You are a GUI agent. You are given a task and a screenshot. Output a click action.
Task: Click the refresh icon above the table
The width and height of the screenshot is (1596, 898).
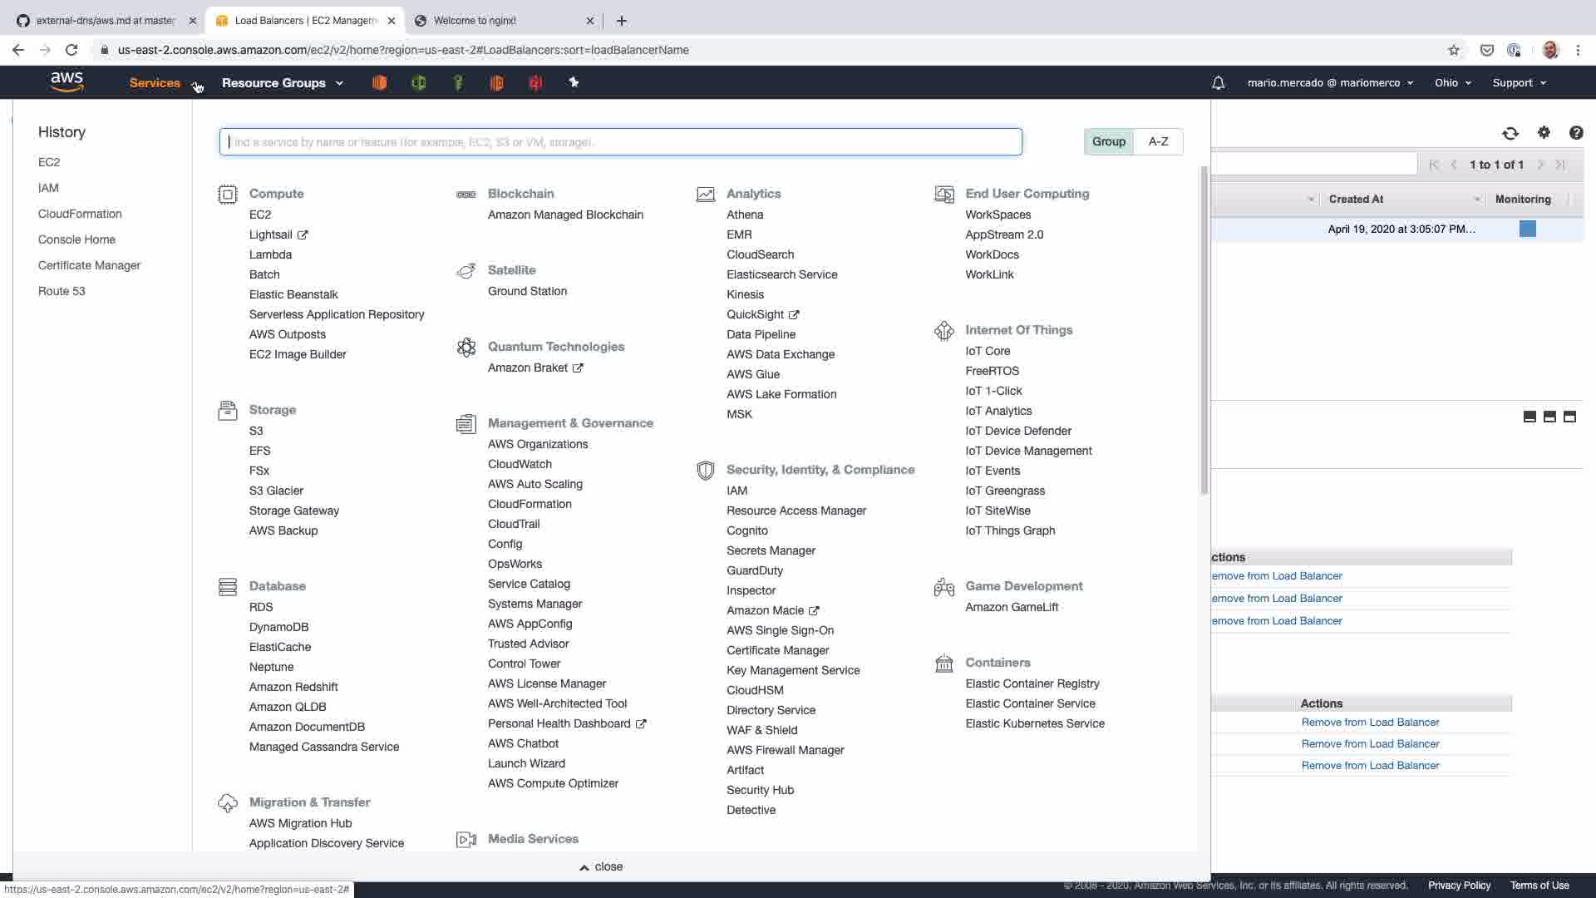point(1510,133)
